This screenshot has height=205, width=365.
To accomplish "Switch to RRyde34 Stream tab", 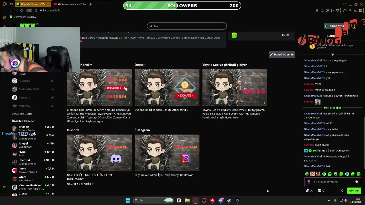I will click(33, 4).
